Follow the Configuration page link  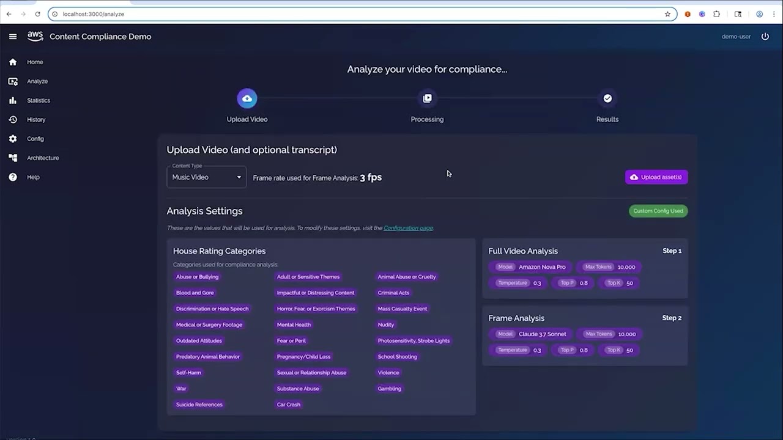point(408,228)
